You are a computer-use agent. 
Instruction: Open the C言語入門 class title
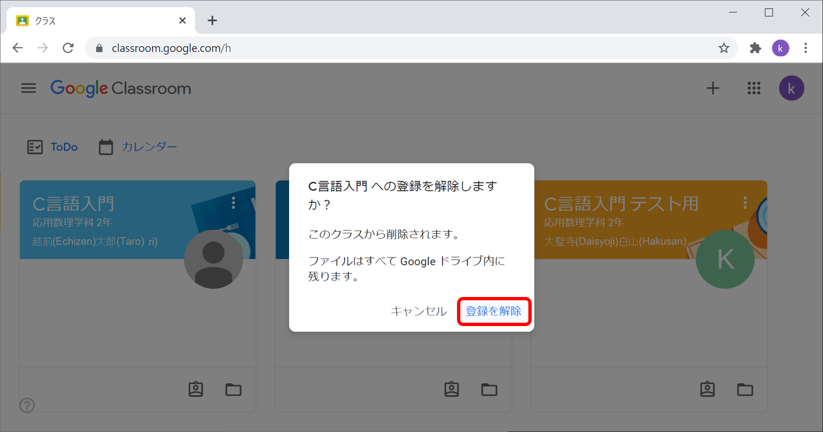(x=74, y=204)
